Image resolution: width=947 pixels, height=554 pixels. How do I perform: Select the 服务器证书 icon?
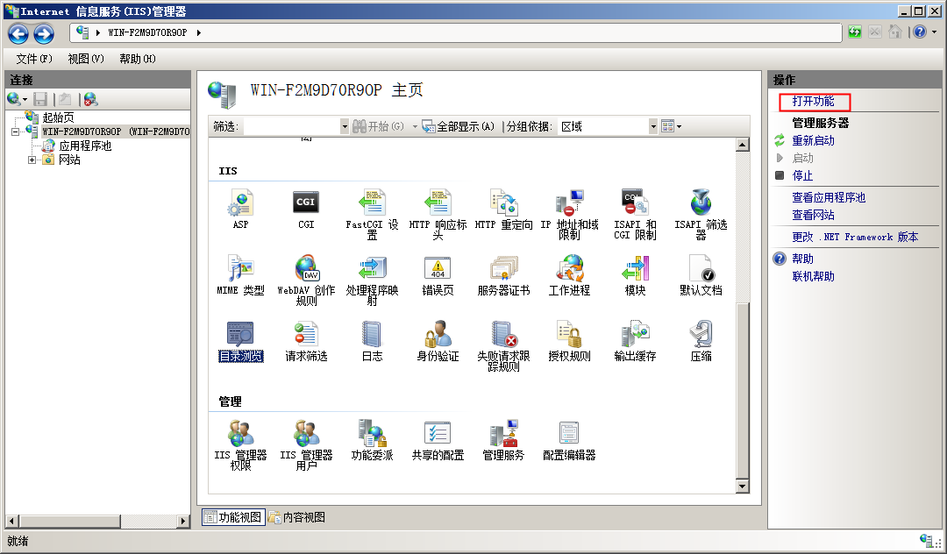point(503,269)
